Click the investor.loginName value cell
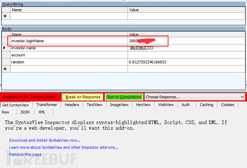 pyautogui.click(x=187, y=41)
